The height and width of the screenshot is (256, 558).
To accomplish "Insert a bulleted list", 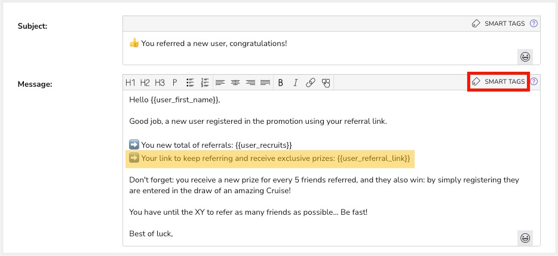I will tap(191, 83).
